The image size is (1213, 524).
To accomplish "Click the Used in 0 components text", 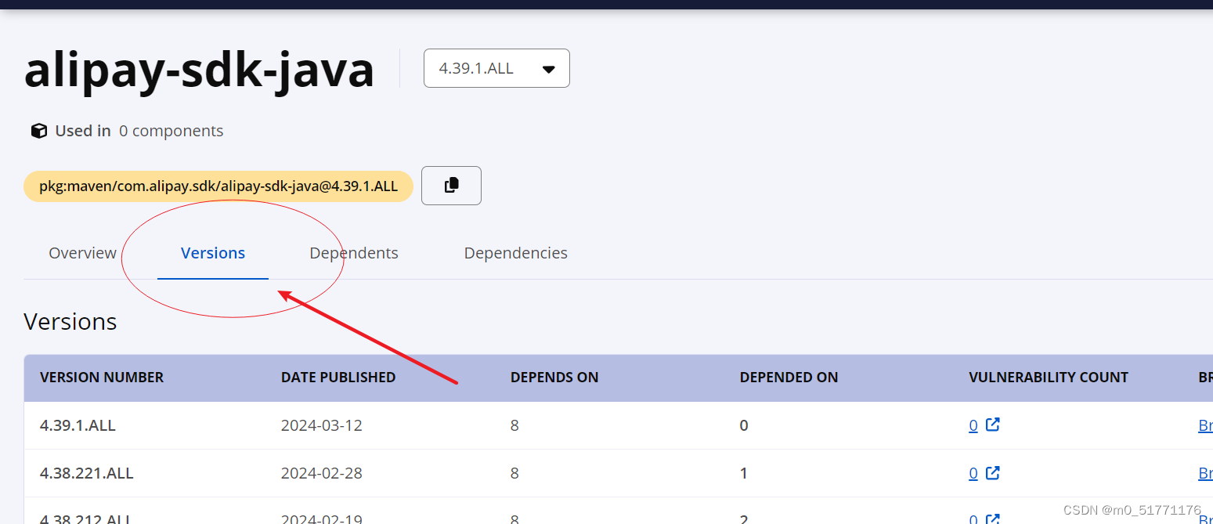I will (x=139, y=131).
